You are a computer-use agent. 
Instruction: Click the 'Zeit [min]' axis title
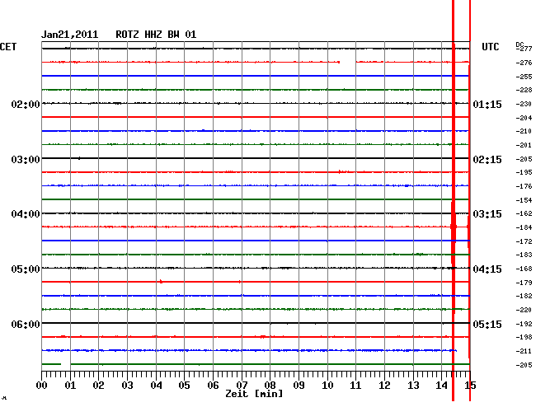tap(254, 394)
